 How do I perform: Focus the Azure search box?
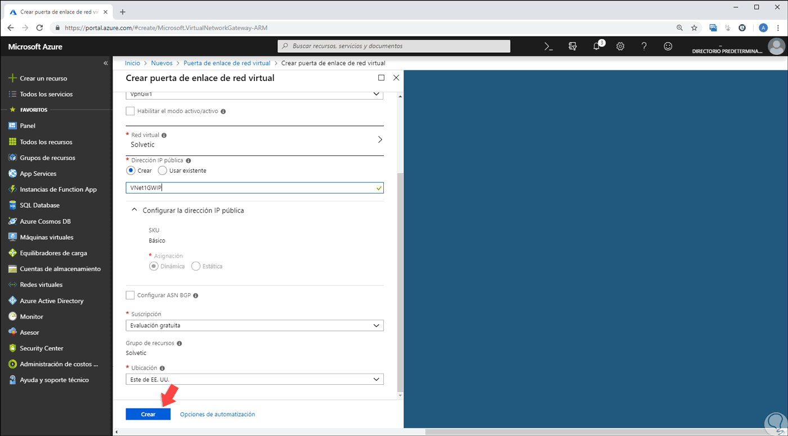tap(394, 46)
